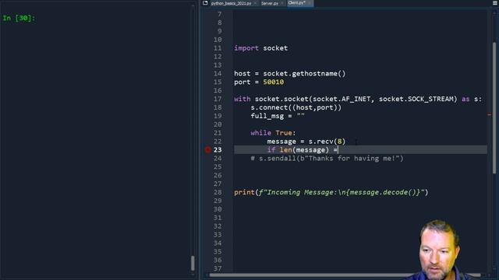The width and height of the screenshot is (499, 280).
Task: Click 's.connect((host,port))' text
Action: [x=296, y=107]
